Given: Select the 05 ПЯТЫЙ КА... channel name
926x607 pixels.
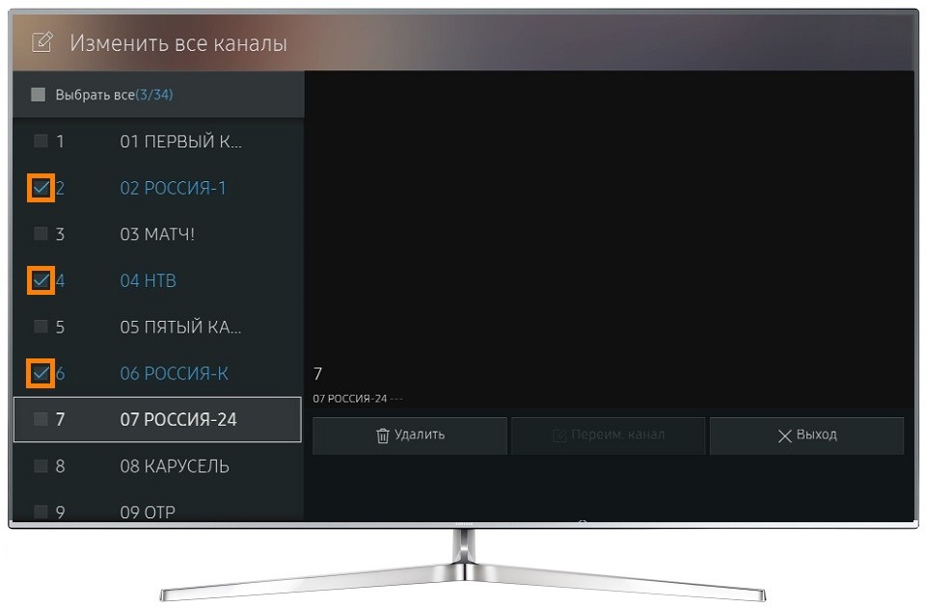Looking at the screenshot, I should 180,327.
